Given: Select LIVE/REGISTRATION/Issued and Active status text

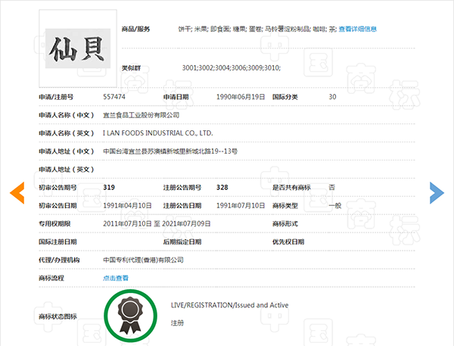Looking at the screenshot, I should [229, 305].
